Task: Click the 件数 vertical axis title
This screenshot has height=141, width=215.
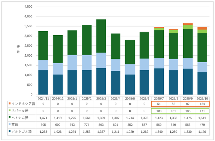Action: [x=18, y=49]
